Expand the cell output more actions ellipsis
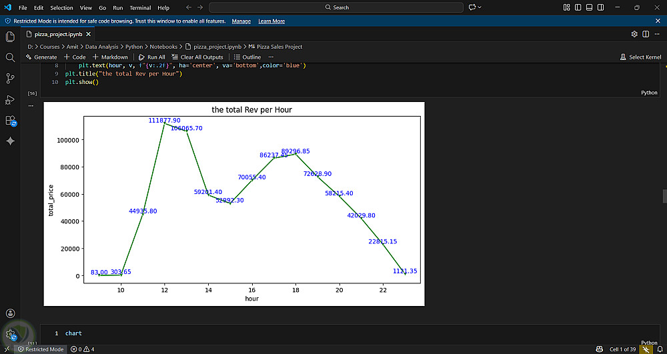 [31, 105]
